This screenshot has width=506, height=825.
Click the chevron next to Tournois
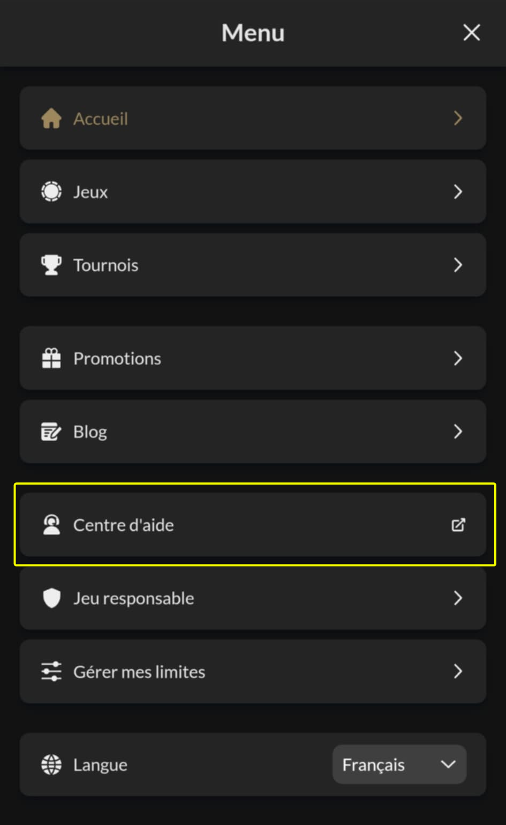pyautogui.click(x=458, y=265)
